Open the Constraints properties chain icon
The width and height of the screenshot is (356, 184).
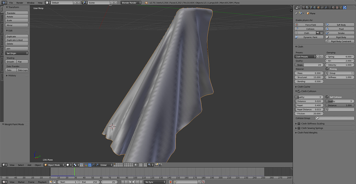click(322, 8)
